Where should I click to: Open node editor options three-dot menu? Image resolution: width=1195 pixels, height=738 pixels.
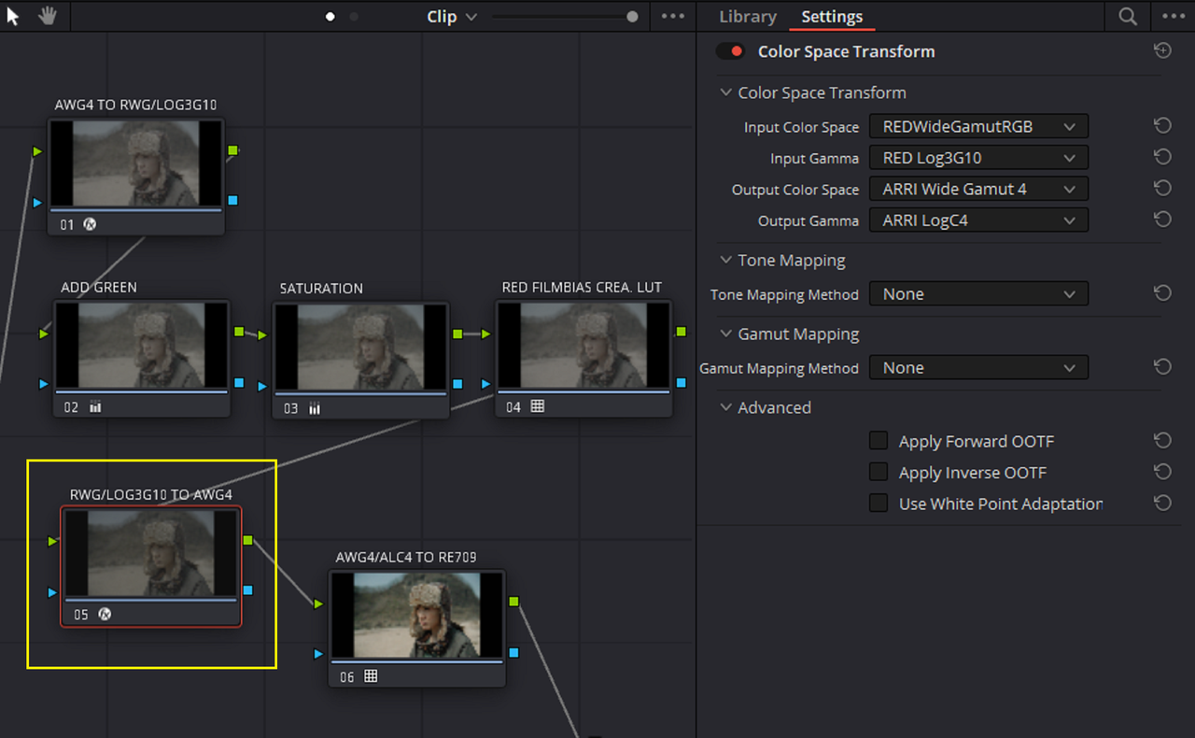pyautogui.click(x=673, y=17)
